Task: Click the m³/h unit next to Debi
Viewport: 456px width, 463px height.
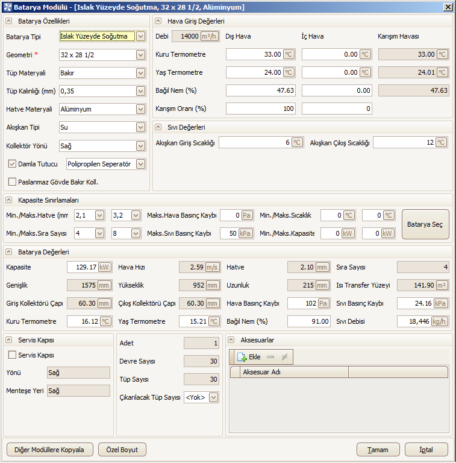Action: click(209, 36)
